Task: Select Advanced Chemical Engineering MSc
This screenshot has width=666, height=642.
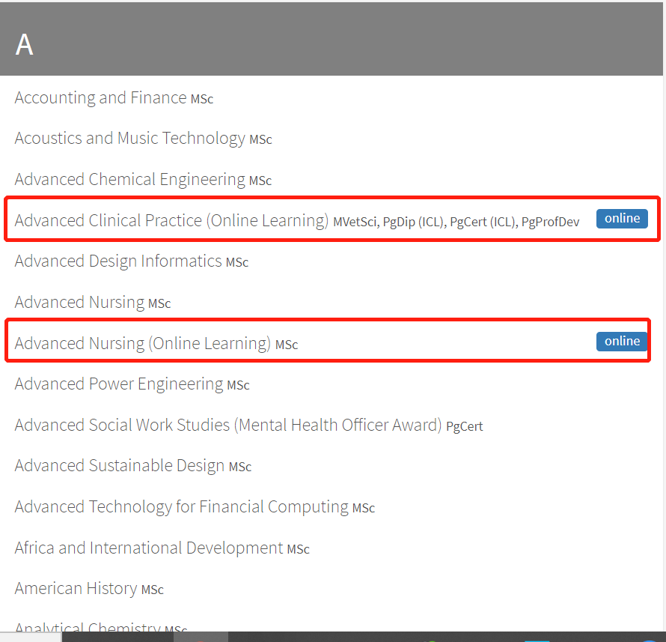Action: [143, 180]
